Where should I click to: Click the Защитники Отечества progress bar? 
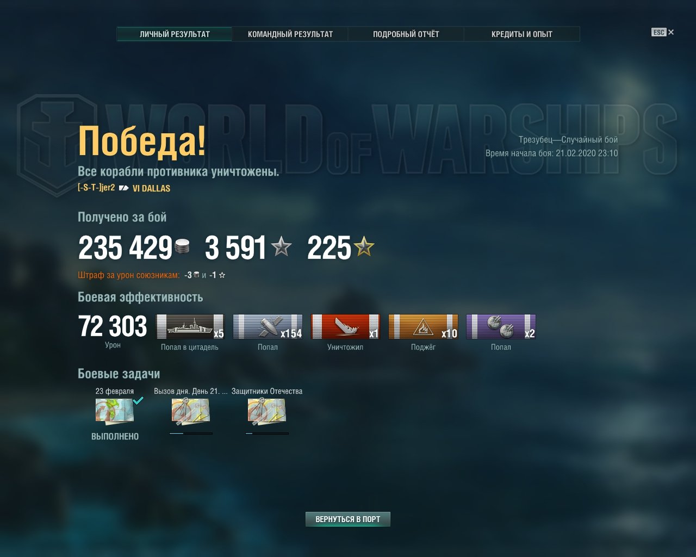tap(267, 434)
